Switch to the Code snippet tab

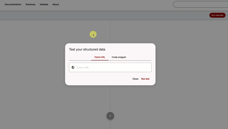[119, 57]
